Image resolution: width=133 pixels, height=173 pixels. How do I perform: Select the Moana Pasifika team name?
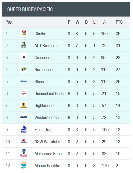point(47,166)
